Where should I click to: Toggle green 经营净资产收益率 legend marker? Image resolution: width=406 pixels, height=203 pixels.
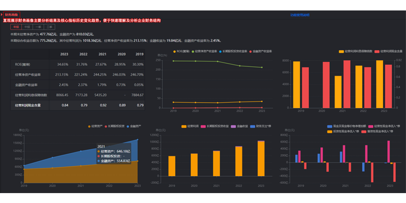pos(193,52)
